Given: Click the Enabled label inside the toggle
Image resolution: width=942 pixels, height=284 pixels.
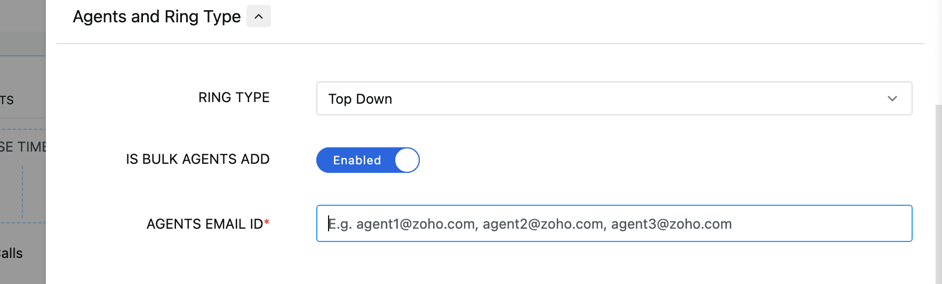Looking at the screenshot, I should tap(357, 160).
